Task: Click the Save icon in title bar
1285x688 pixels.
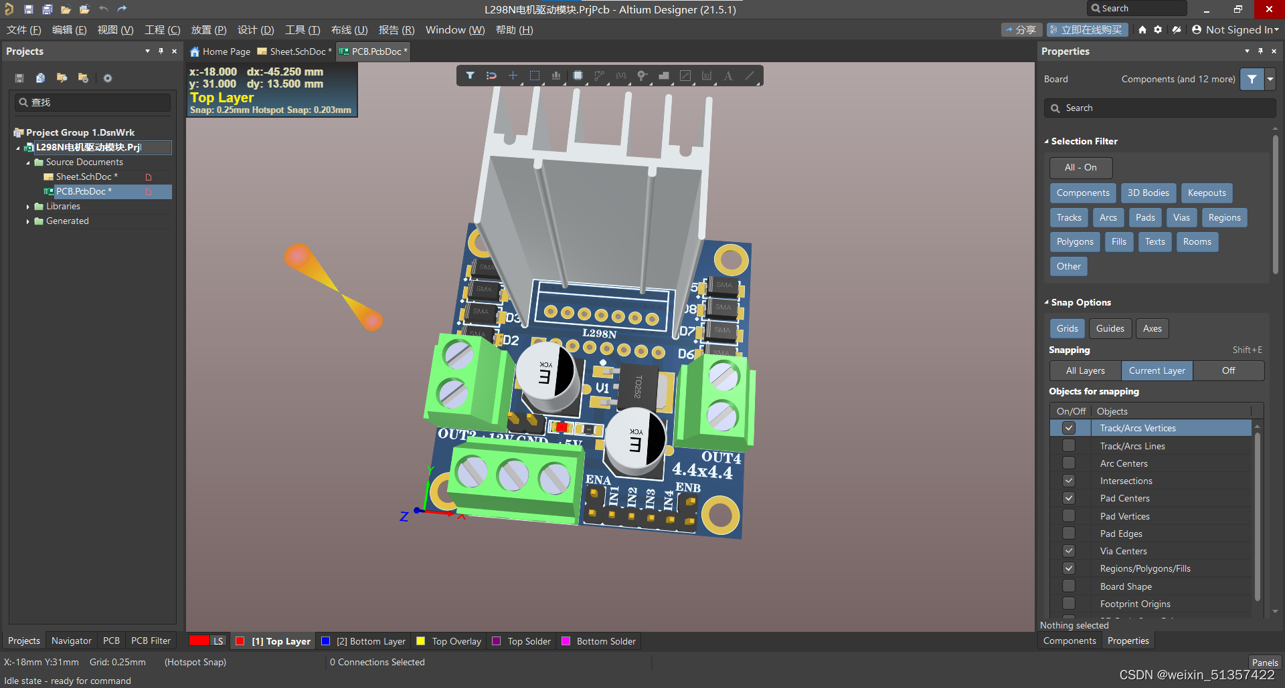Action: 29,9
